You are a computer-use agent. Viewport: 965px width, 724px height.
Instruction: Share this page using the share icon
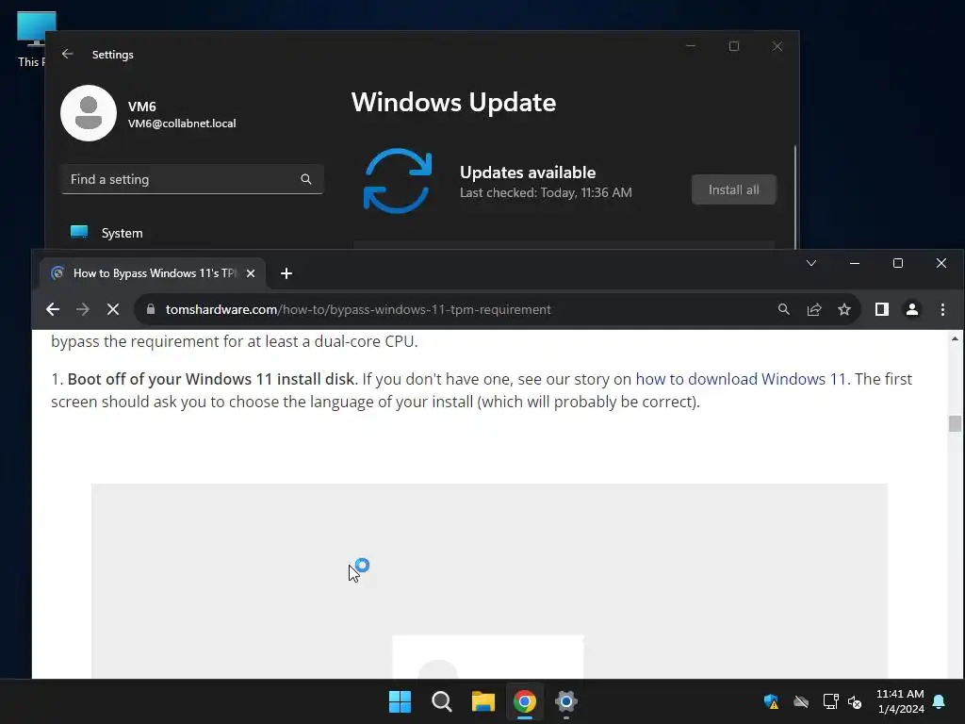[814, 309]
